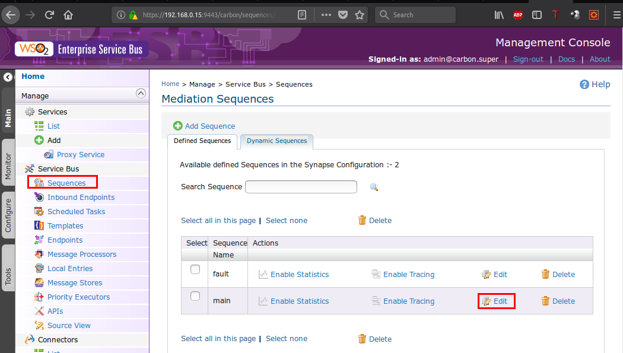Click into the Search Sequence text field
The height and width of the screenshot is (353, 623).
(x=301, y=187)
